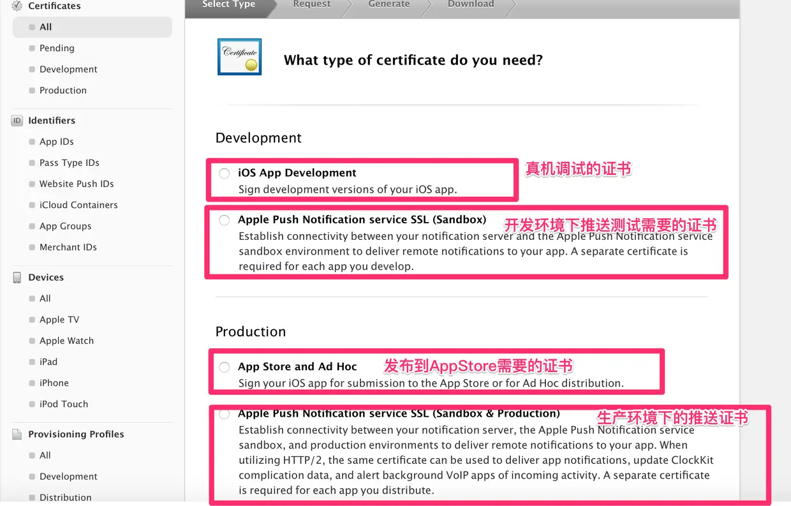Image resolution: width=791 pixels, height=506 pixels.
Task: Click the Select Type step tab
Action: pos(229,4)
